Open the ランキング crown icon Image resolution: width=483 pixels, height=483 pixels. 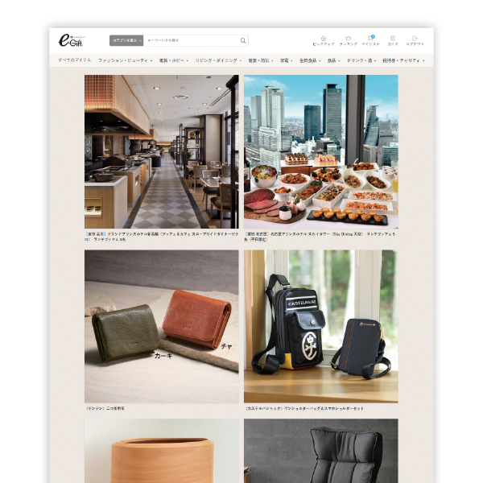[x=348, y=40]
